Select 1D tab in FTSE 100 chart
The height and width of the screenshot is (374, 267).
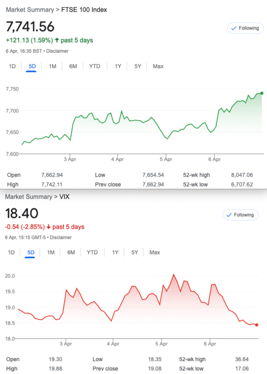click(x=12, y=66)
